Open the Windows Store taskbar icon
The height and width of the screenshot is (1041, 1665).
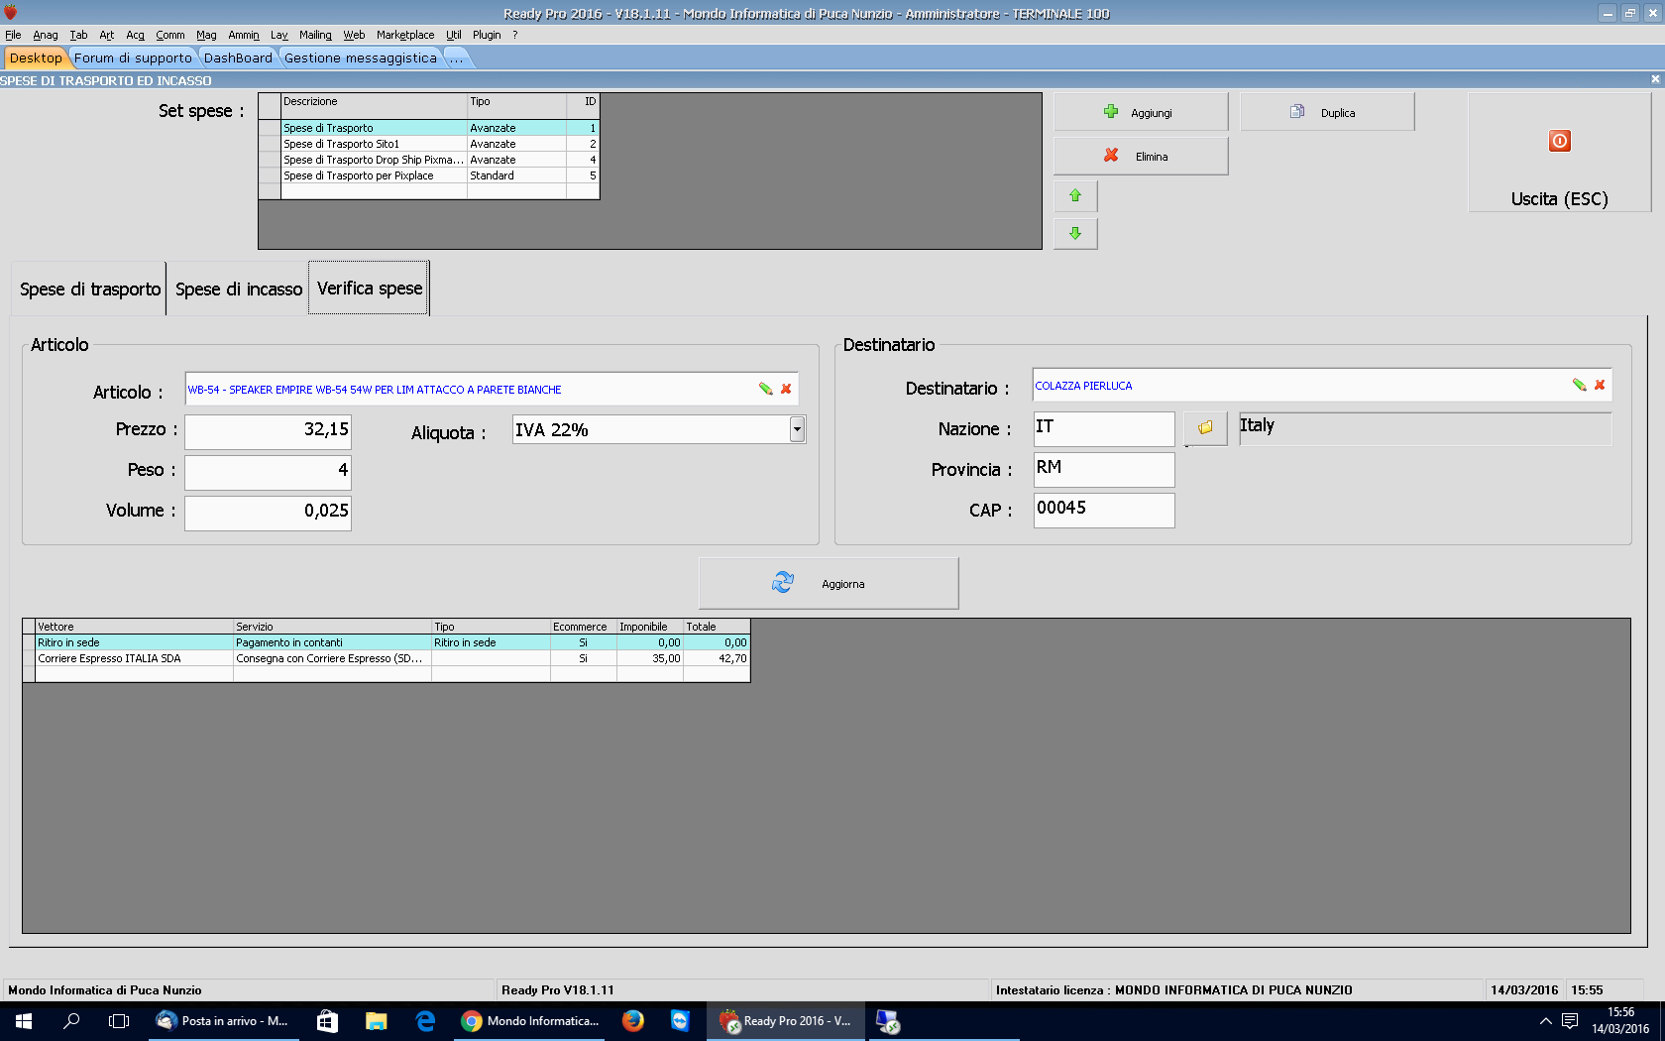pos(327,1020)
